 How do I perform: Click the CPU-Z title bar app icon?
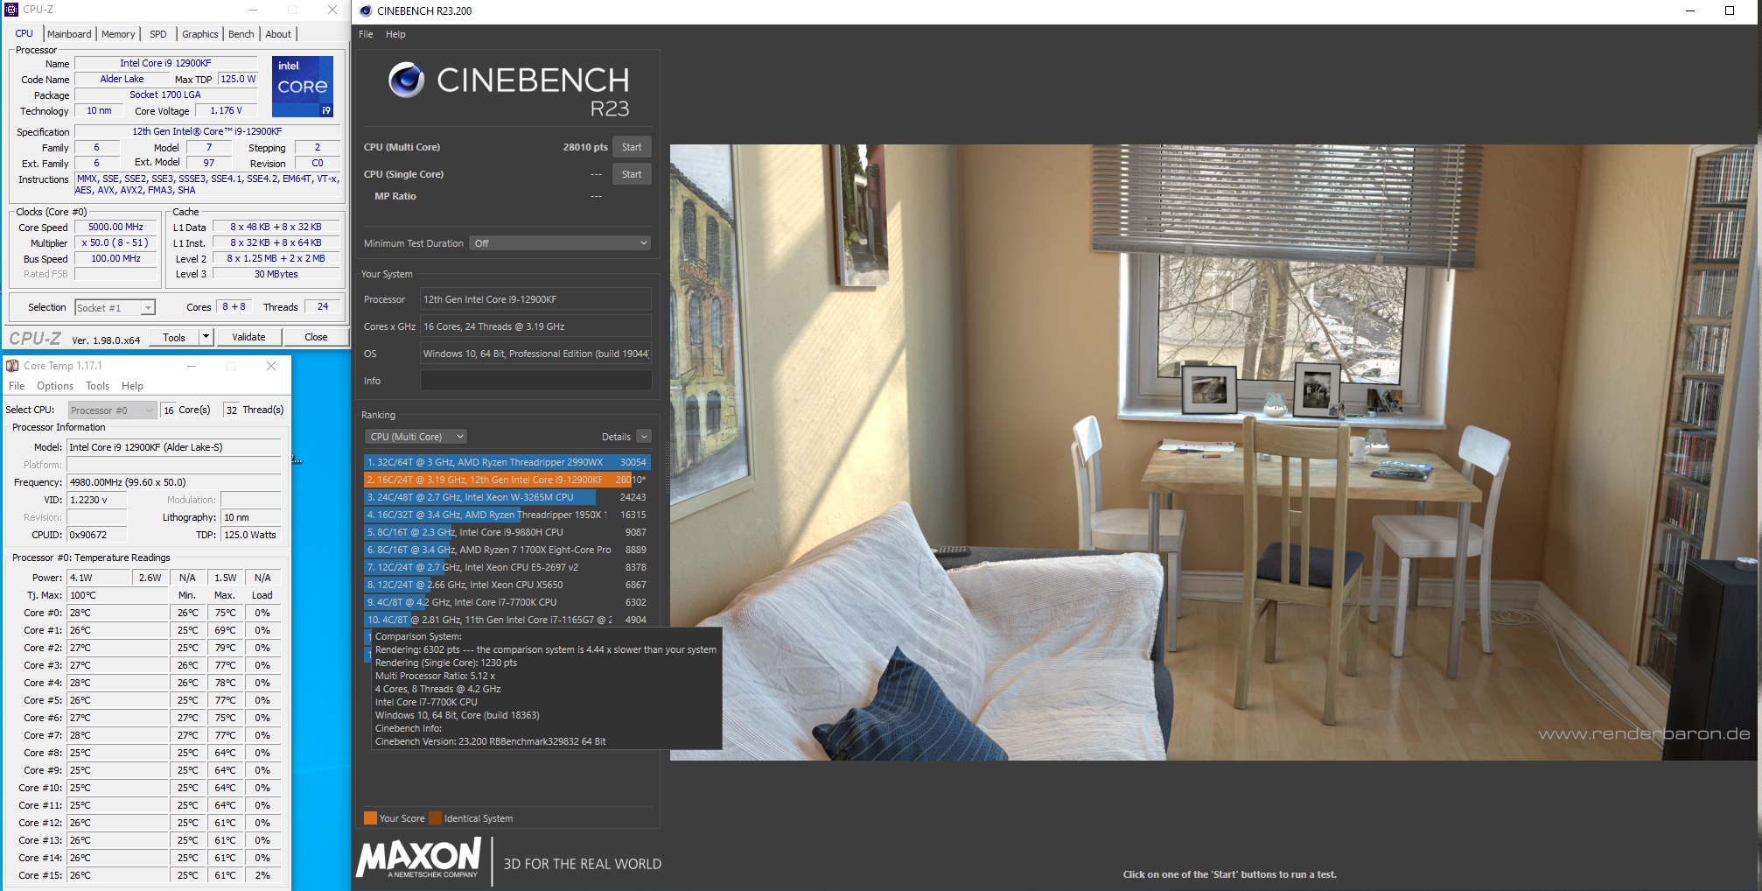tap(11, 10)
